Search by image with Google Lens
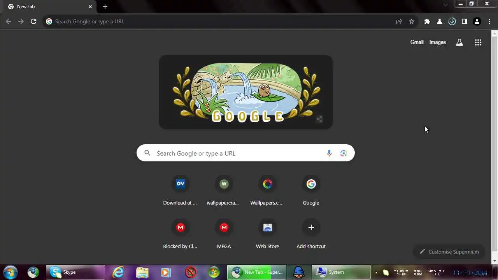 (344, 153)
